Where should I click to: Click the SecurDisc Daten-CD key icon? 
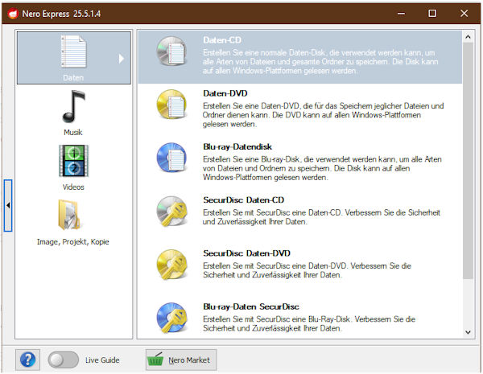pyautogui.click(x=171, y=212)
